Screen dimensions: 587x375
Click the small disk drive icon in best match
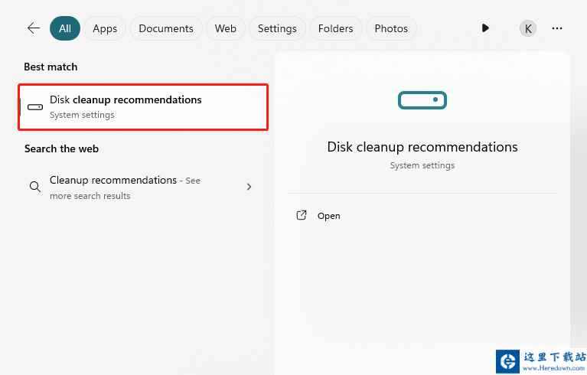[35, 107]
